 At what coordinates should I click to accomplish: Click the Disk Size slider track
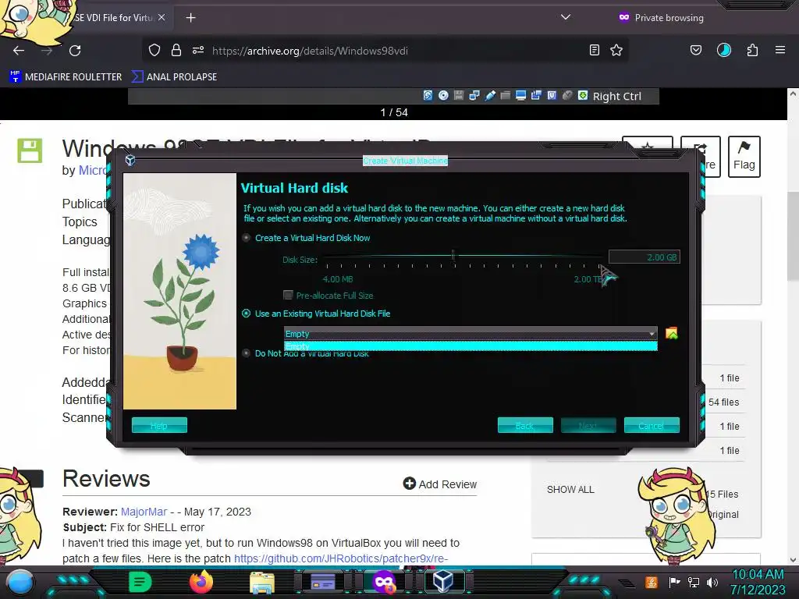click(x=463, y=256)
